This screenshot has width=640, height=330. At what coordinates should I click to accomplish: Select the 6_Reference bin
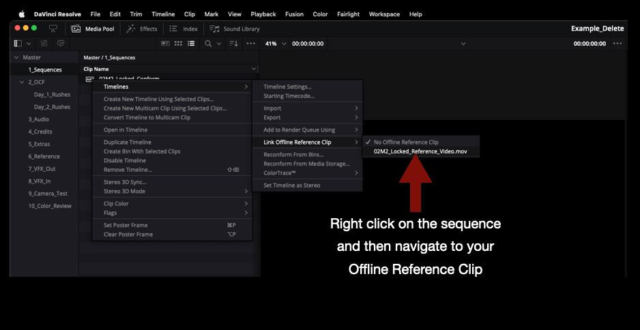coord(44,156)
